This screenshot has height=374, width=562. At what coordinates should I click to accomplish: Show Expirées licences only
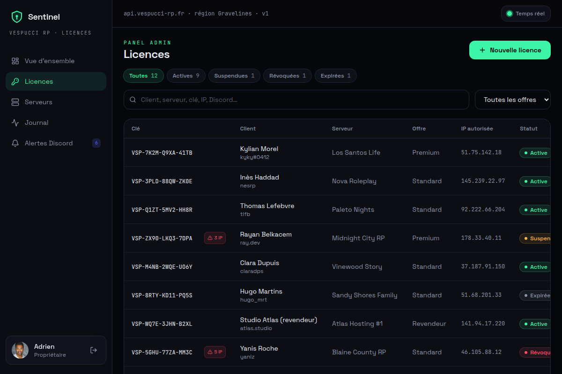point(336,76)
